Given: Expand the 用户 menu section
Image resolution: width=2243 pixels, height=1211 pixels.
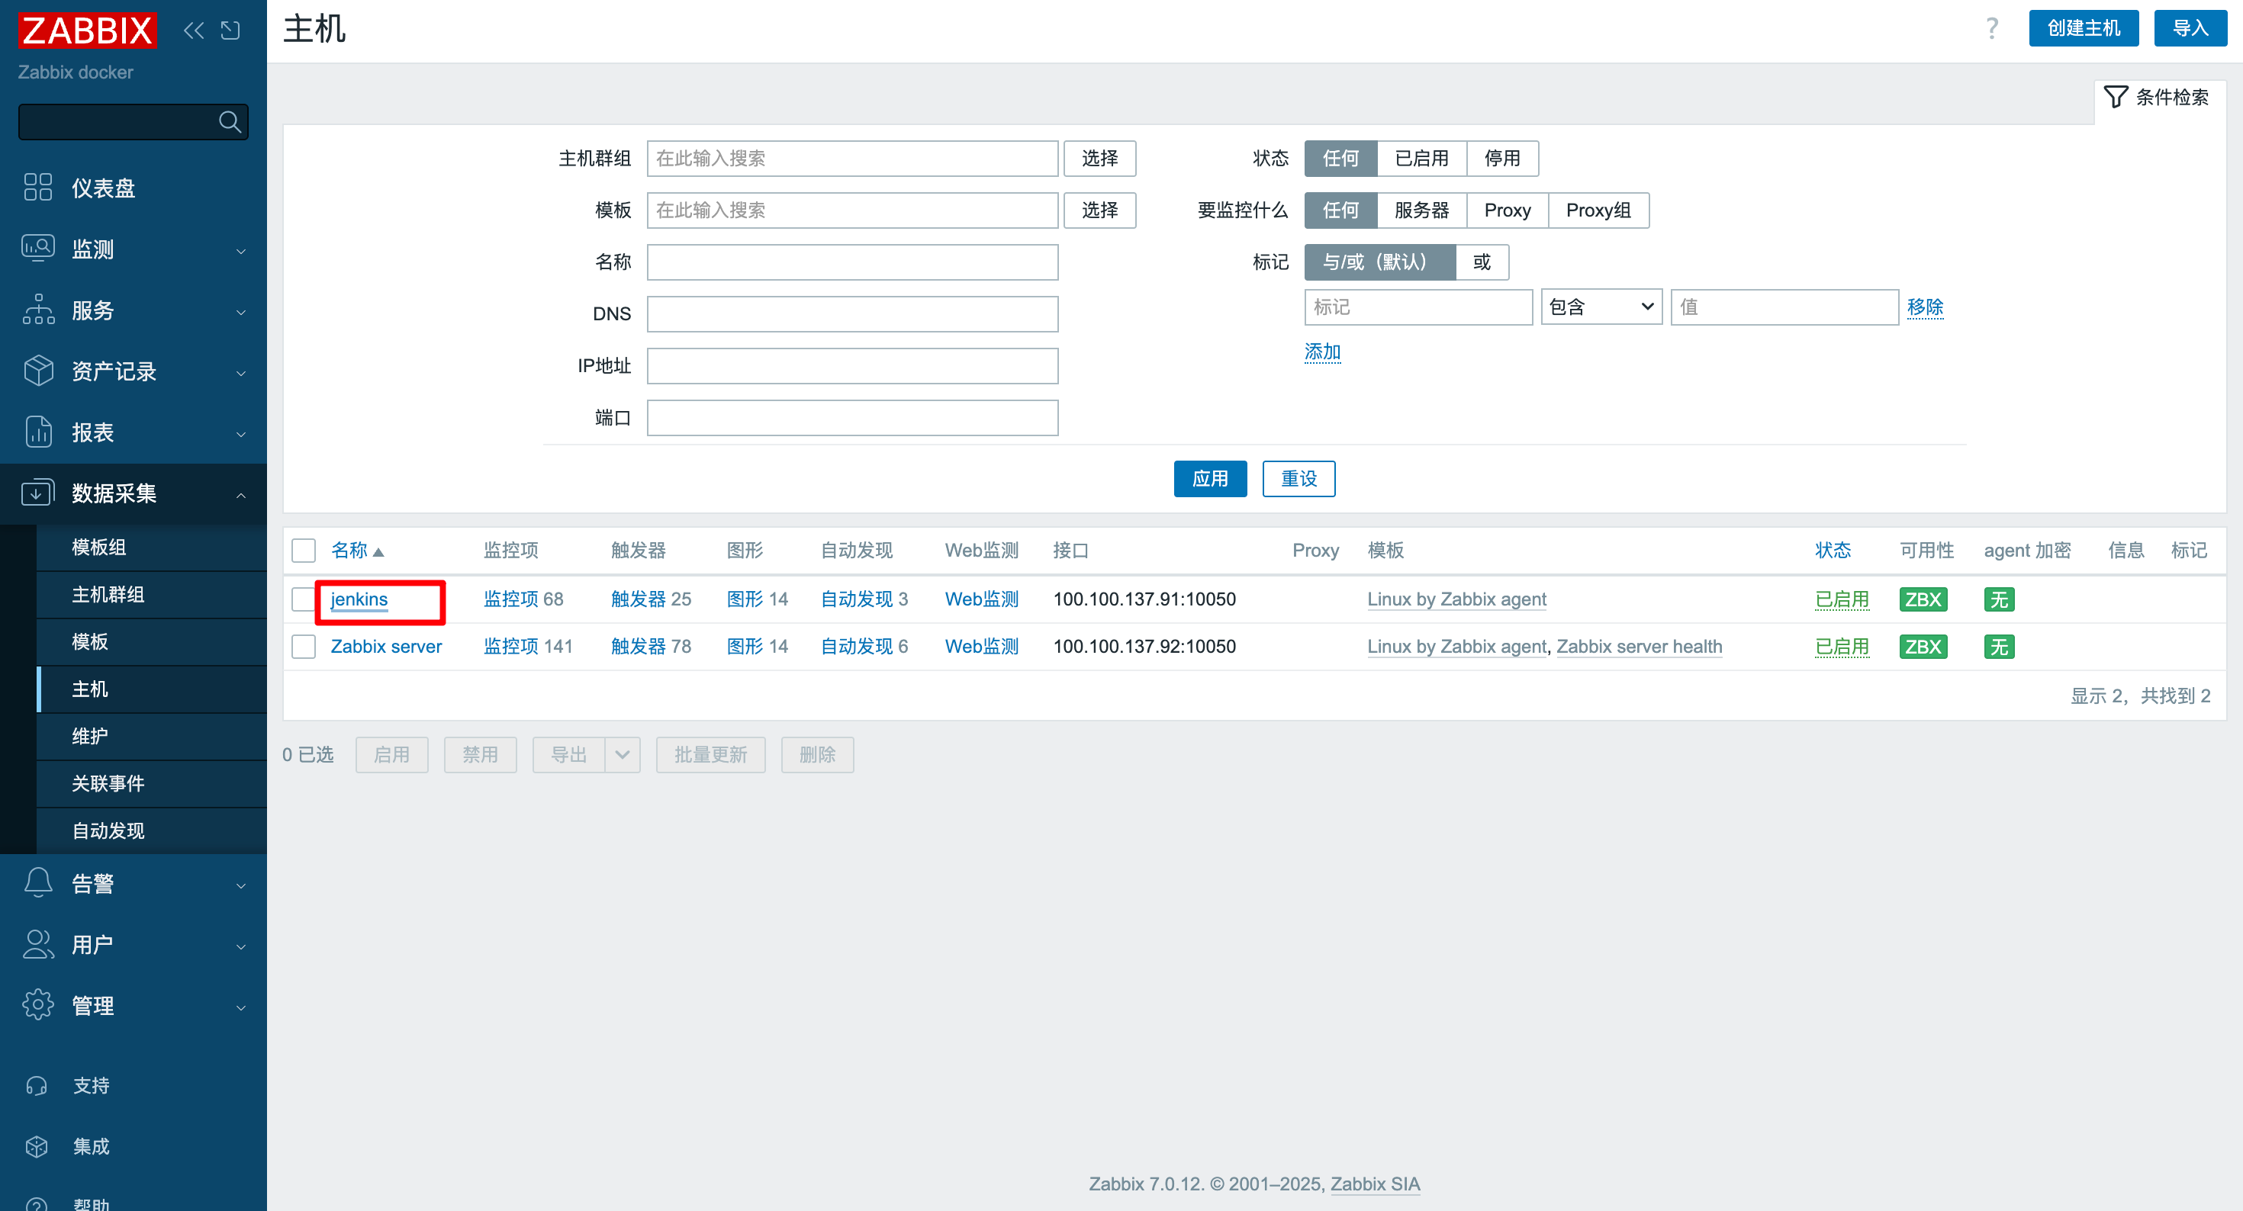Looking at the screenshot, I should 241,947.
